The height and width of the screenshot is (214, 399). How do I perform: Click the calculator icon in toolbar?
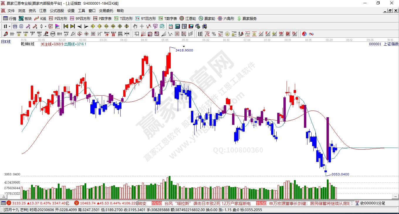[177, 26]
